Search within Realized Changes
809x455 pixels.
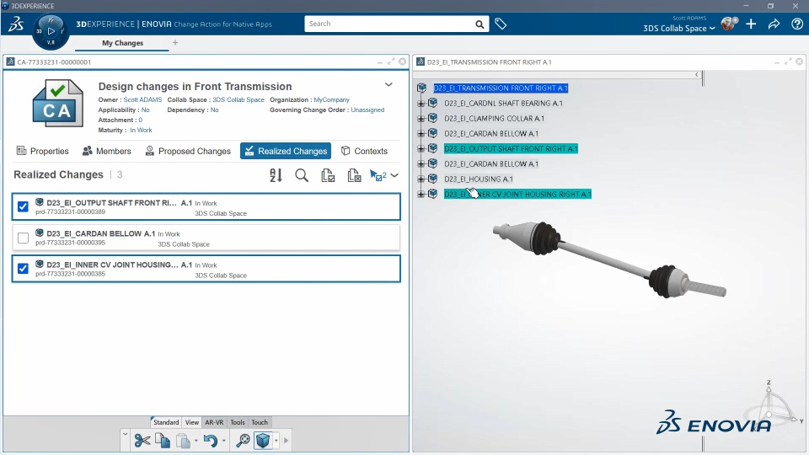[x=302, y=175]
